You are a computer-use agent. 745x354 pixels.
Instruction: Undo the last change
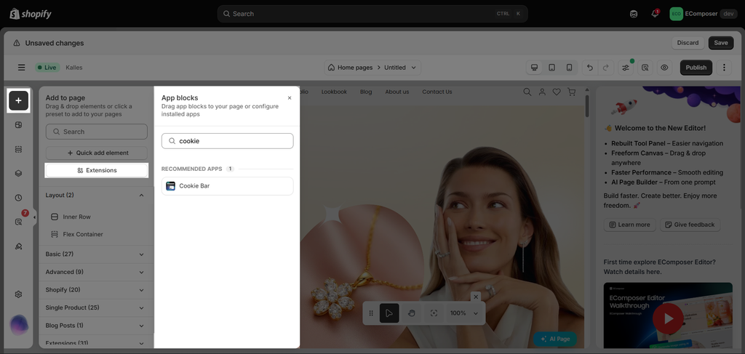pyautogui.click(x=590, y=68)
